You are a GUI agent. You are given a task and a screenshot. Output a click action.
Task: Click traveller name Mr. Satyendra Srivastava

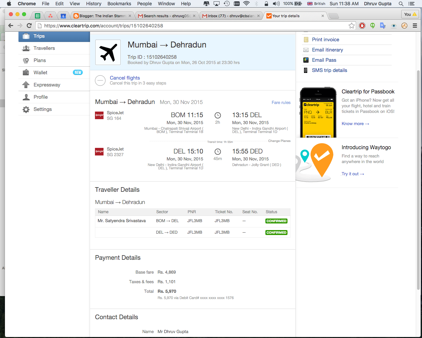point(122,221)
